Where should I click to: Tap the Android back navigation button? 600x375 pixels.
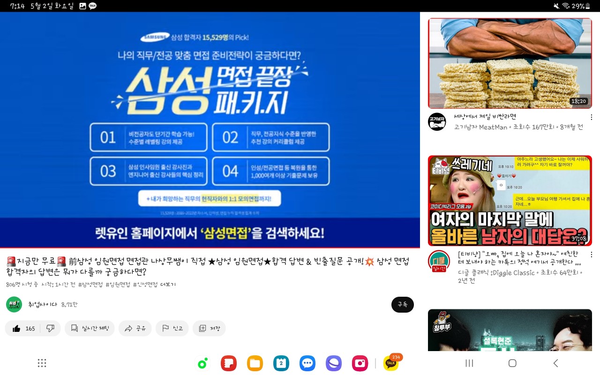555,363
